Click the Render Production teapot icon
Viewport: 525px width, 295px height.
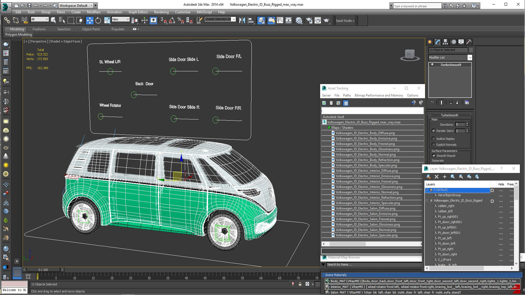tap(326, 20)
